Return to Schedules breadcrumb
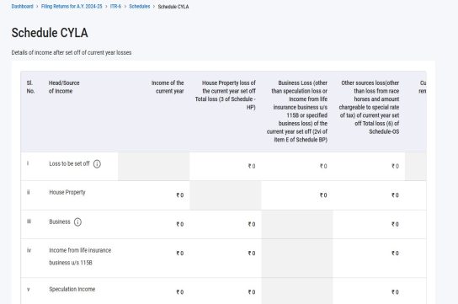458x304 pixels. coord(140,7)
